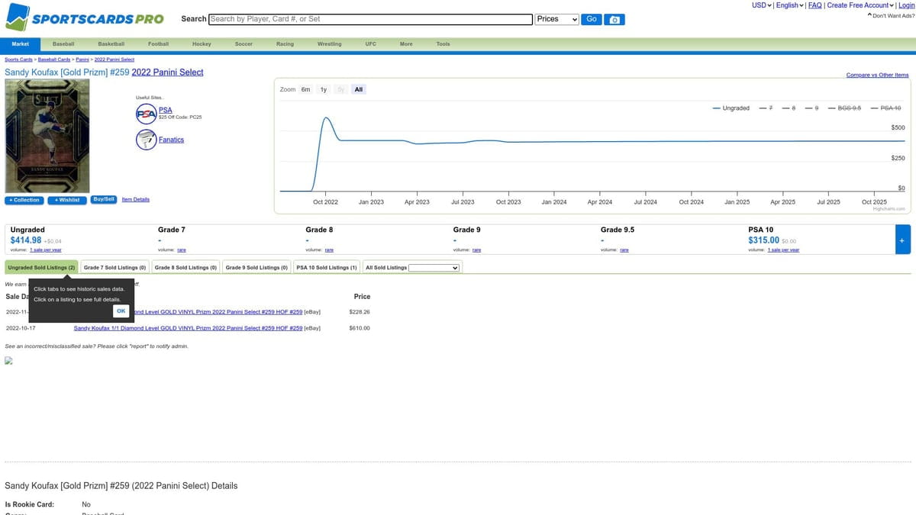
Task: Open the Basketball menu
Action: pyautogui.click(x=111, y=44)
